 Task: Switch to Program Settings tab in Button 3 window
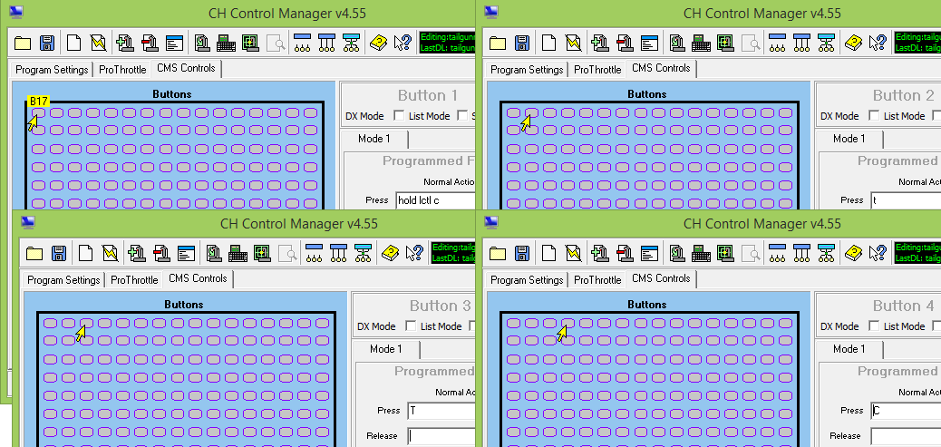[x=63, y=280]
